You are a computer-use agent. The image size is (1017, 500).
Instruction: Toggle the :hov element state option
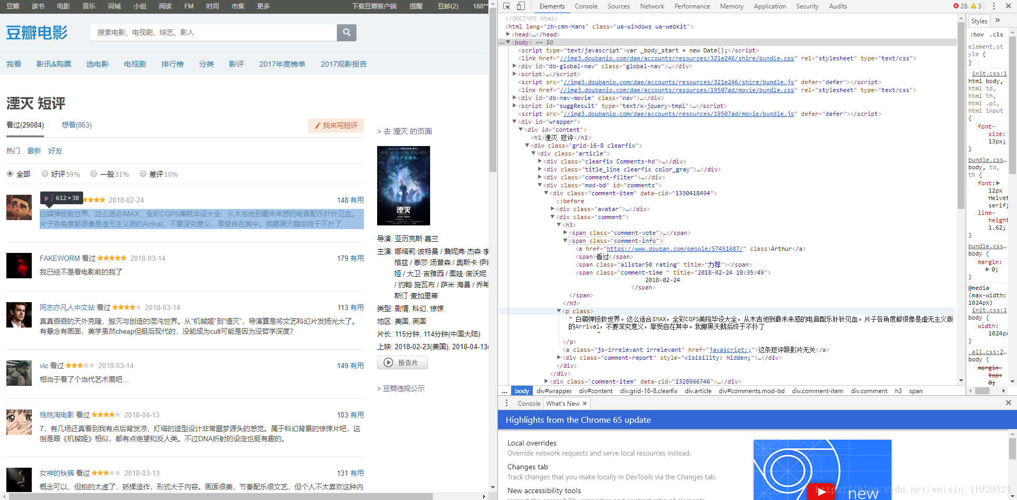(977, 34)
